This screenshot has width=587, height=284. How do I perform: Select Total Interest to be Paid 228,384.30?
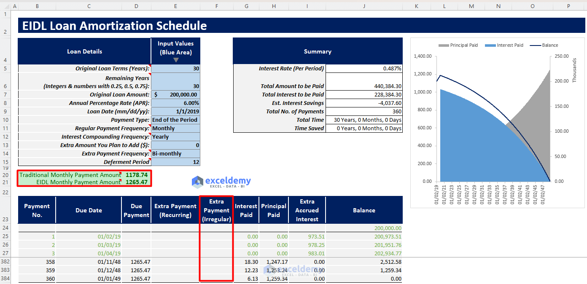tap(364, 95)
